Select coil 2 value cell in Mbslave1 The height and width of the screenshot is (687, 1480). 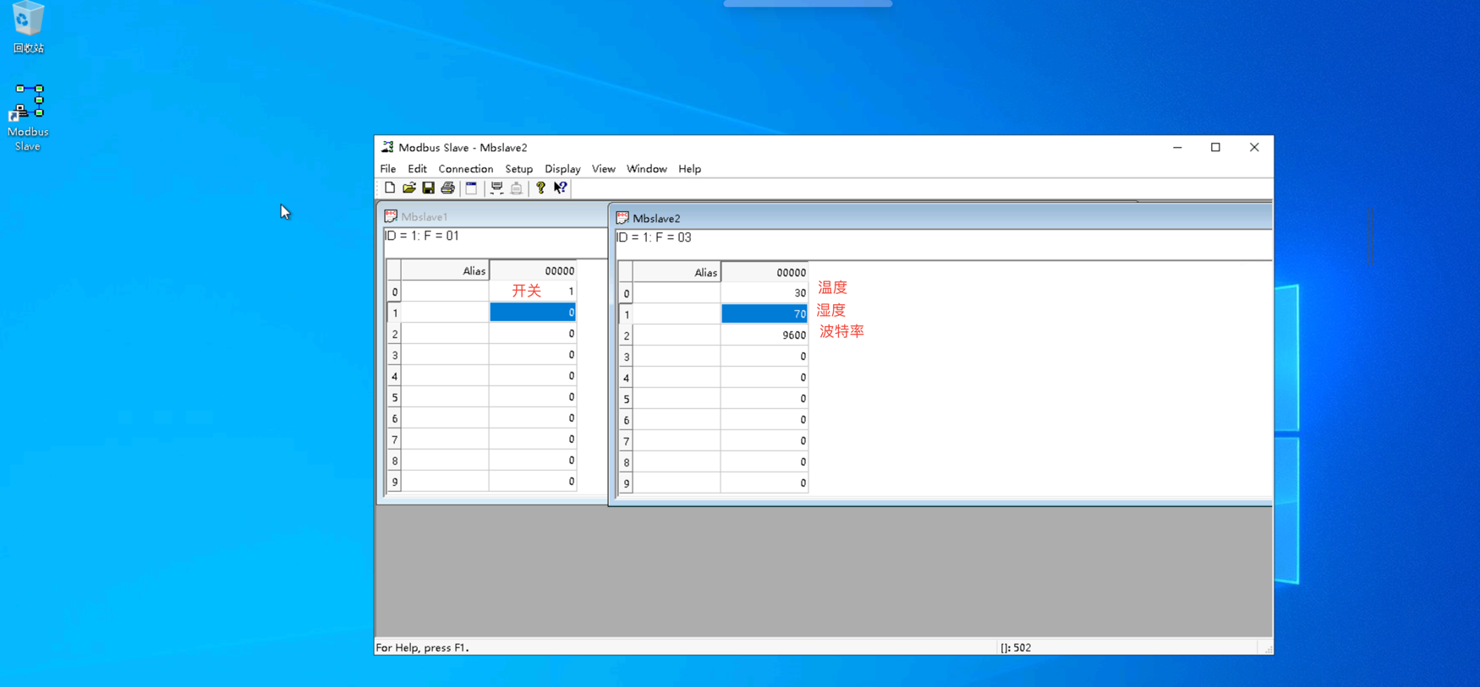click(533, 334)
